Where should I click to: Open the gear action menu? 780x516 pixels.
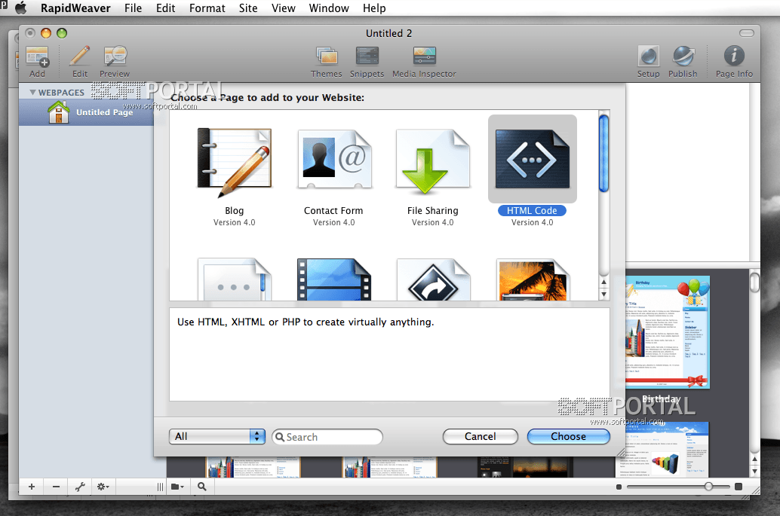point(103,487)
